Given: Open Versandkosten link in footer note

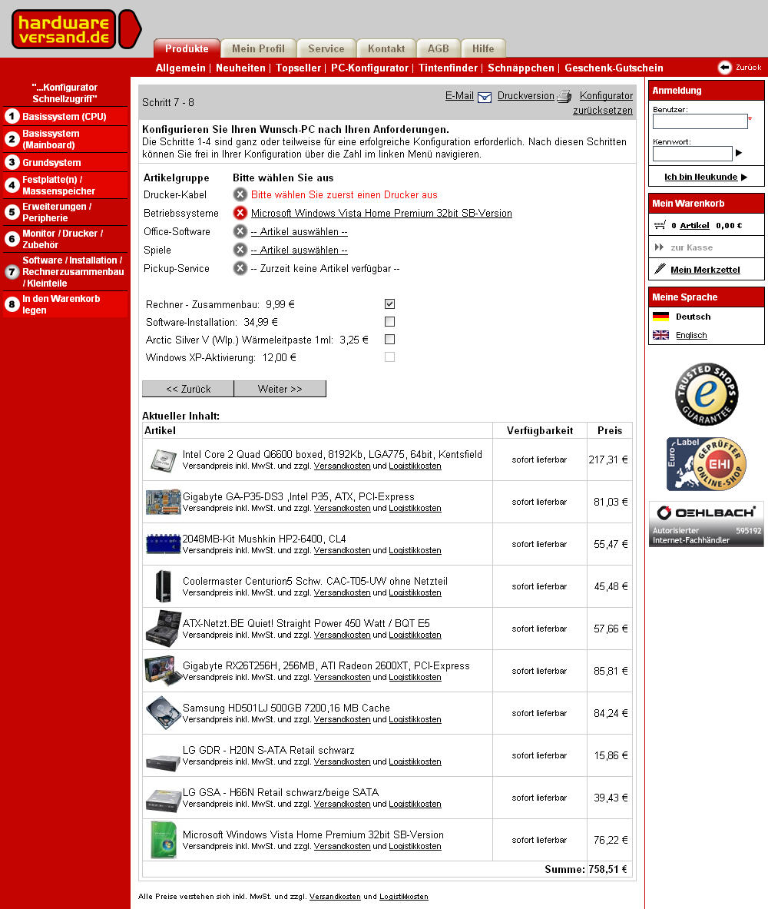Looking at the screenshot, I should point(334,896).
